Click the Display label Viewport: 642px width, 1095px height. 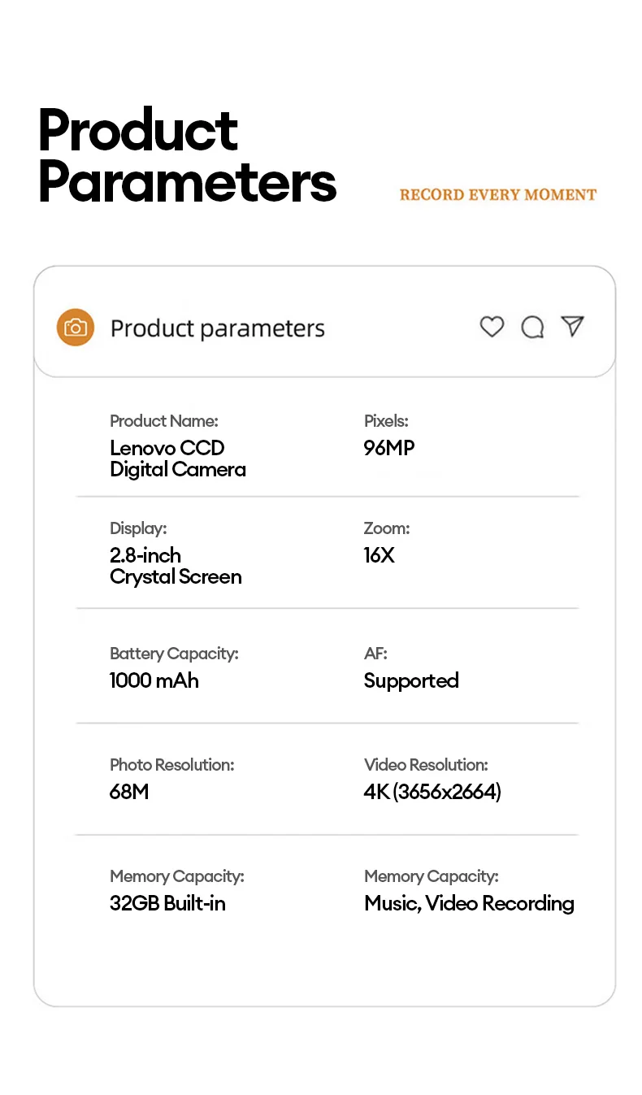[x=137, y=528]
